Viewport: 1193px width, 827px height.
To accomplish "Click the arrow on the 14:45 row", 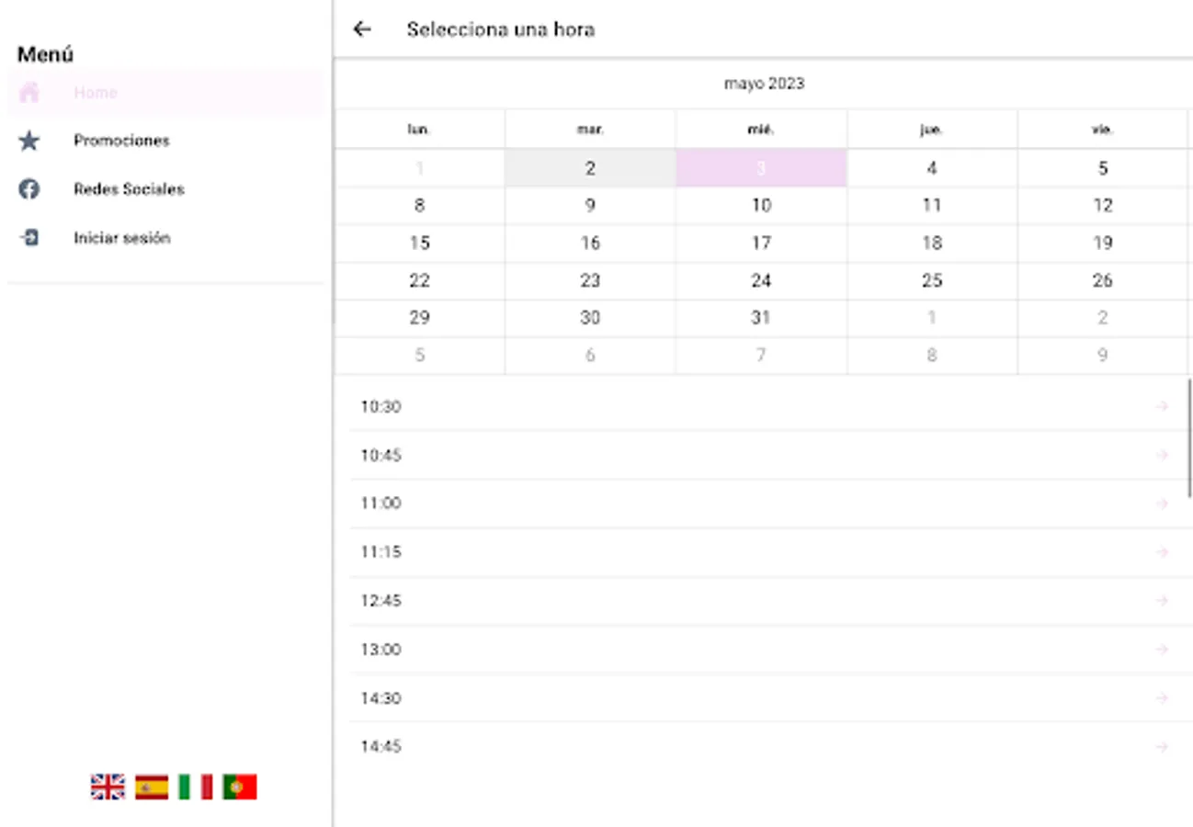I will coord(1162,747).
